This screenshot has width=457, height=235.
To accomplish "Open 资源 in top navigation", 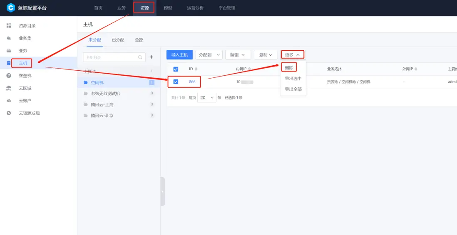I will [145, 8].
